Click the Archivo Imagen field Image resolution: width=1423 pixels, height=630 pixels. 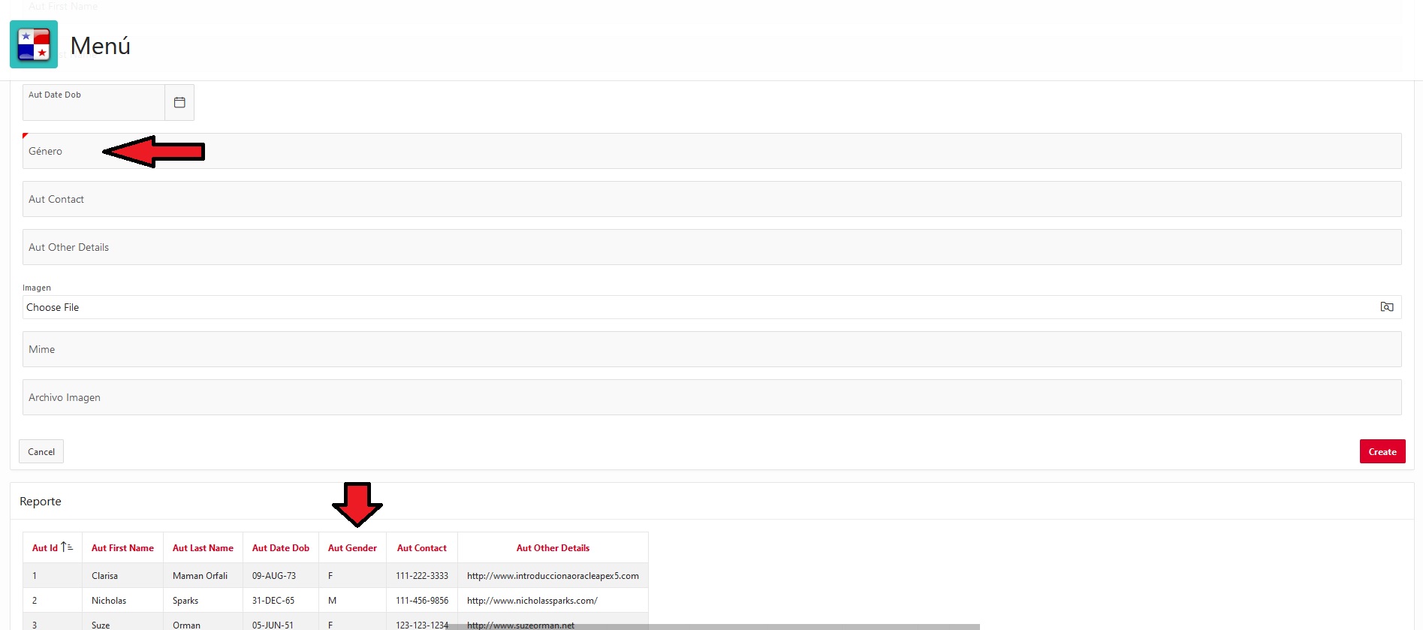click(711, 398)
